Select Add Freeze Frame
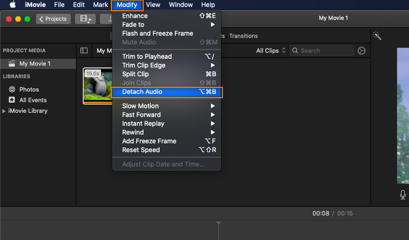Screen dimensions: 409x240 [x=167, y=141]
